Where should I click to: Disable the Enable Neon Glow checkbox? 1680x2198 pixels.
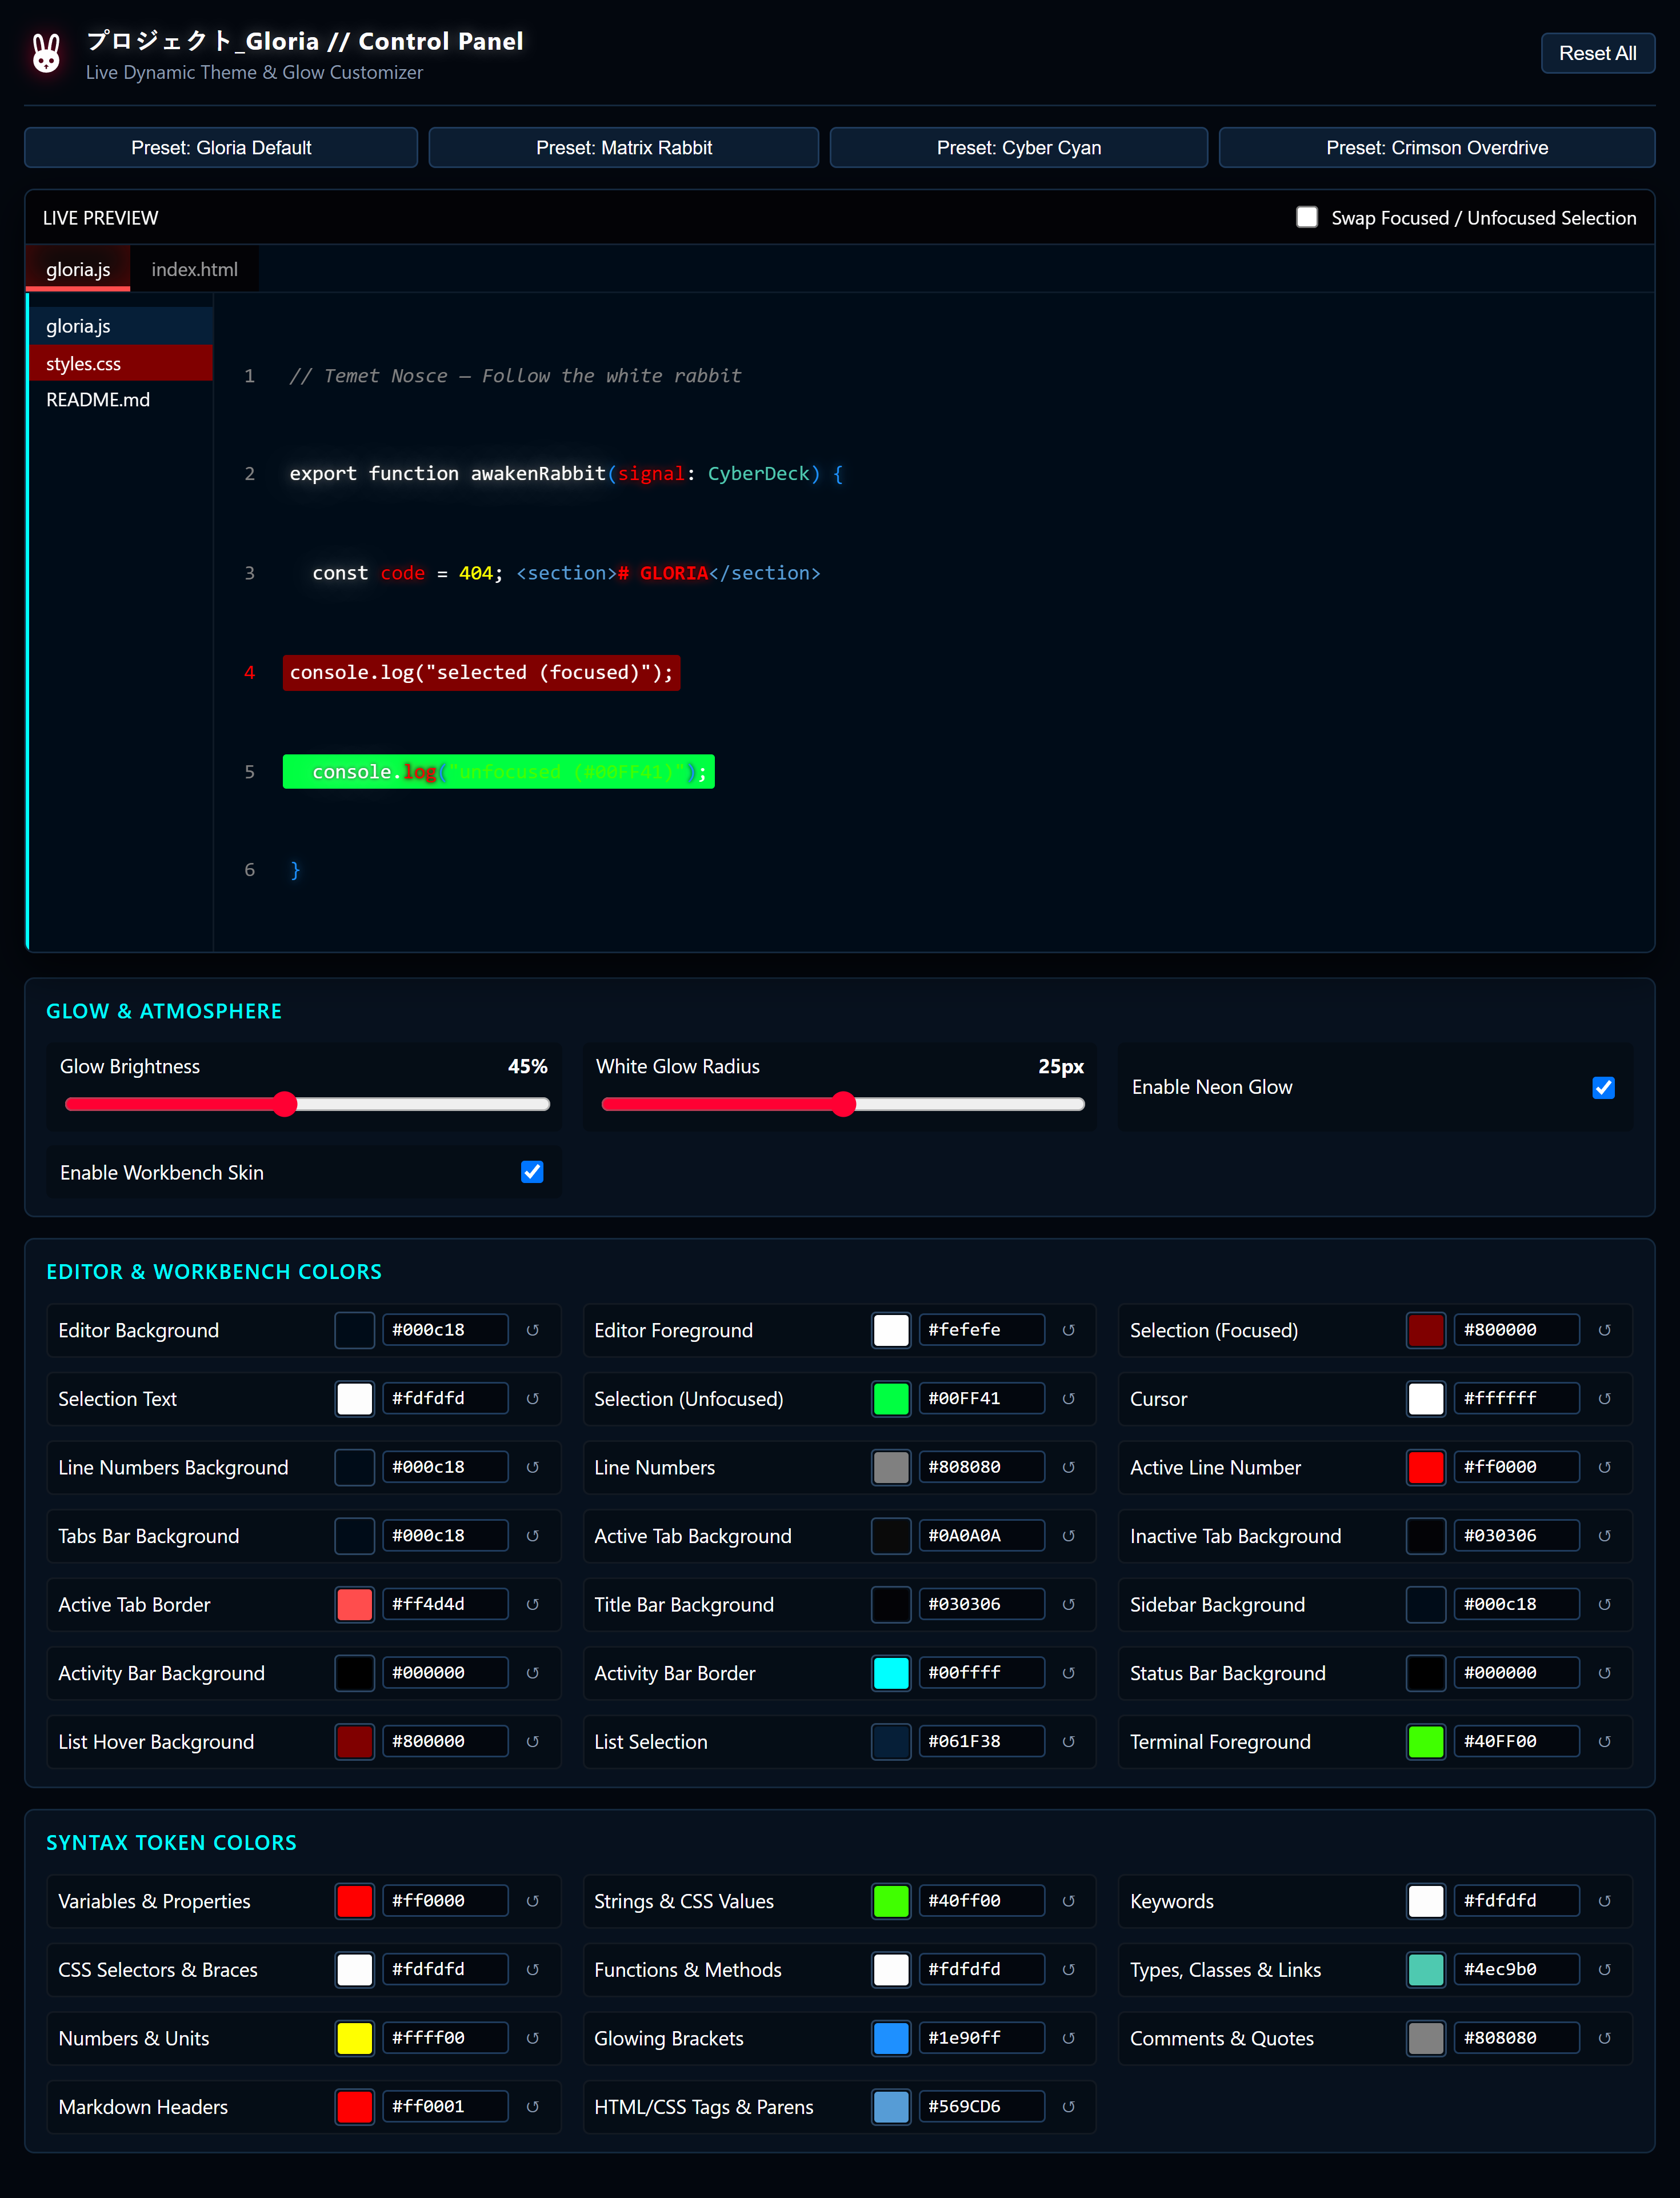point(1603,1087)
